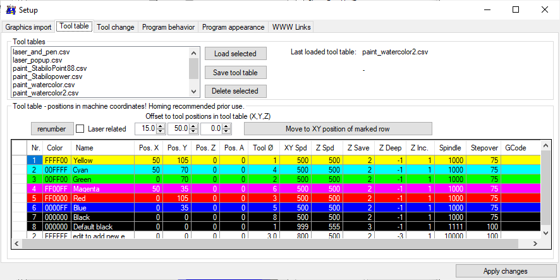560x280 pixels.
Task: Increase the X offset spinner value
Action: pyautogui.click(x=161, y=126)
